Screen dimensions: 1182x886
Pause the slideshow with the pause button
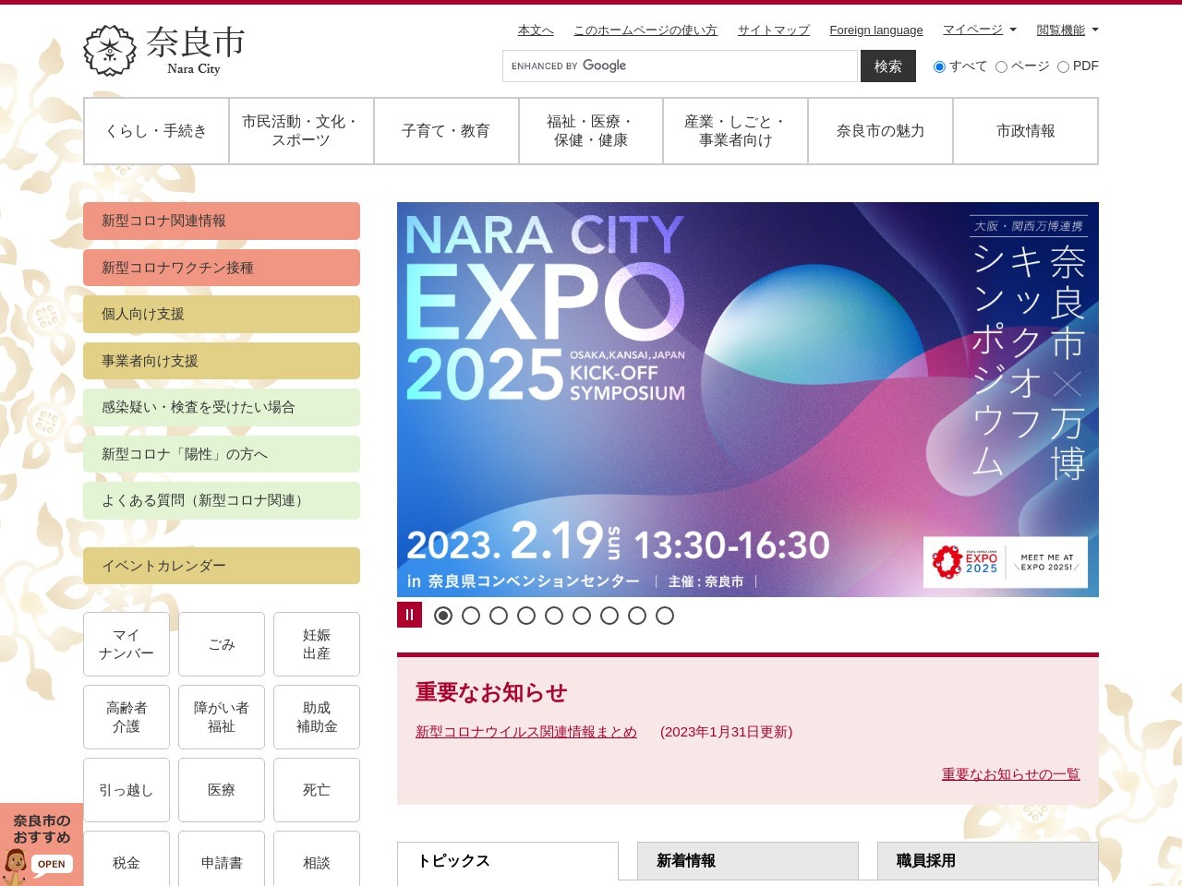pos(409,615)
